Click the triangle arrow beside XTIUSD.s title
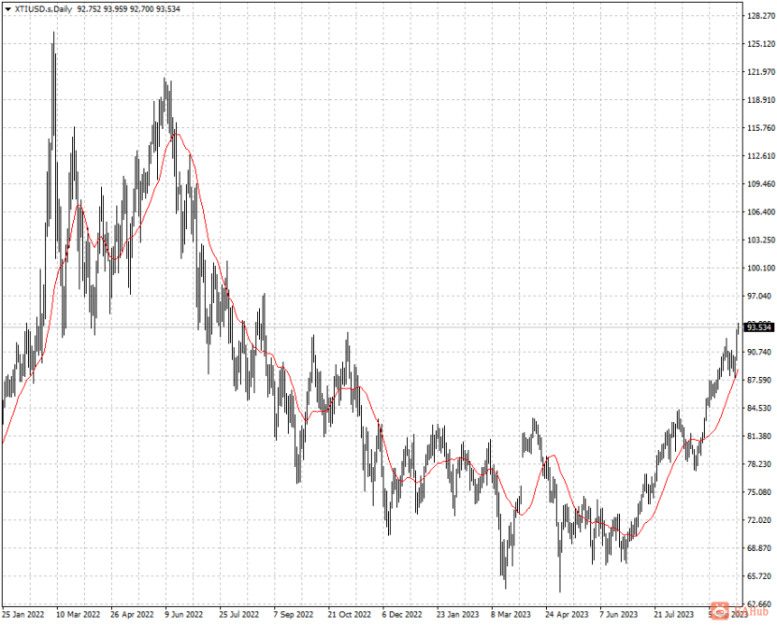The image size is (777, 625). (7, 9)
